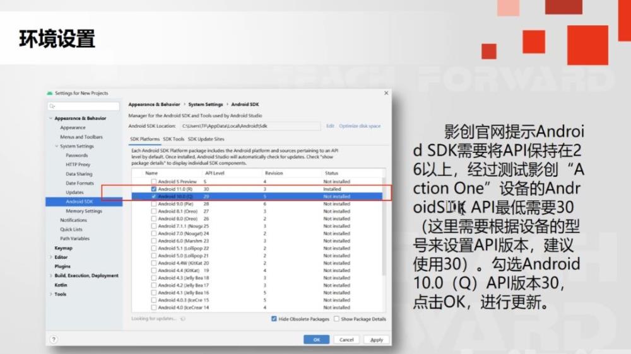Image resolution: width=631 pixels, height=354 pixels.
Task: Toggle Hide Obsolete Packages checkbox
Action: [274, 319]
